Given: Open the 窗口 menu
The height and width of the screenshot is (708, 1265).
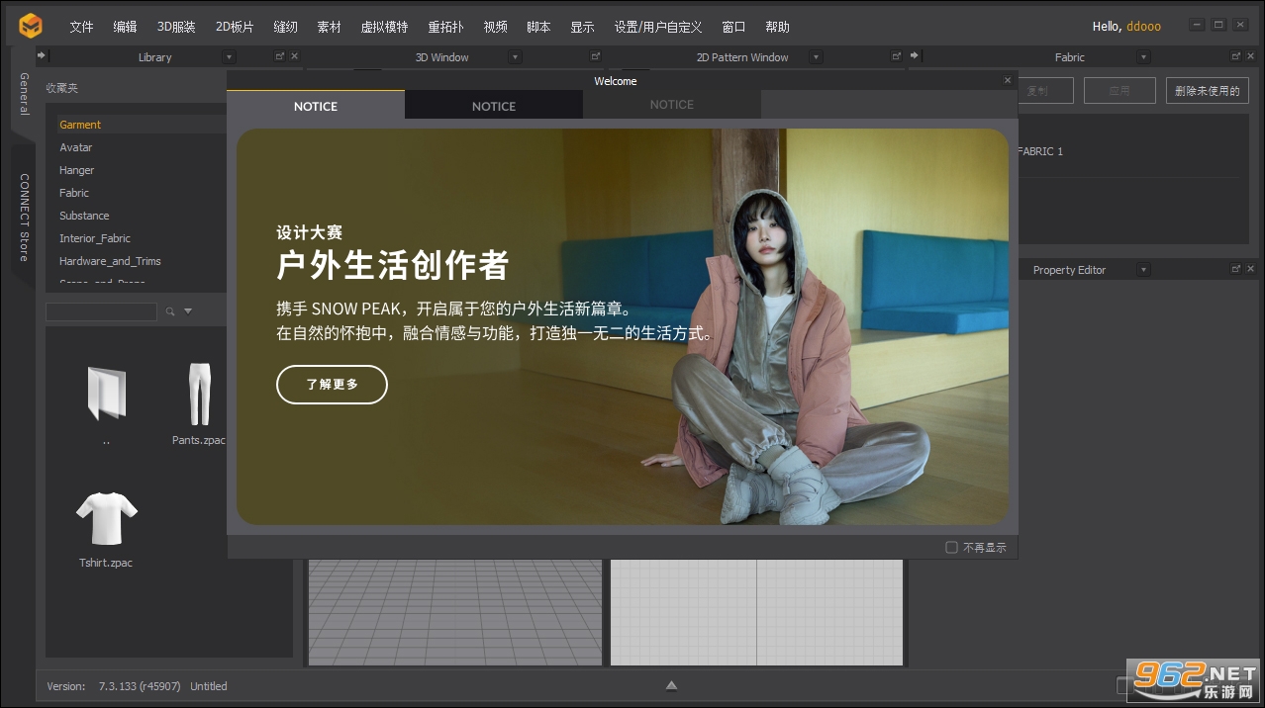Looking at the screenshot, I should coord(733,27).
